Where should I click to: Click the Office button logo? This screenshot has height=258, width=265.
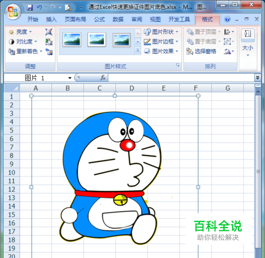[13, 12]
